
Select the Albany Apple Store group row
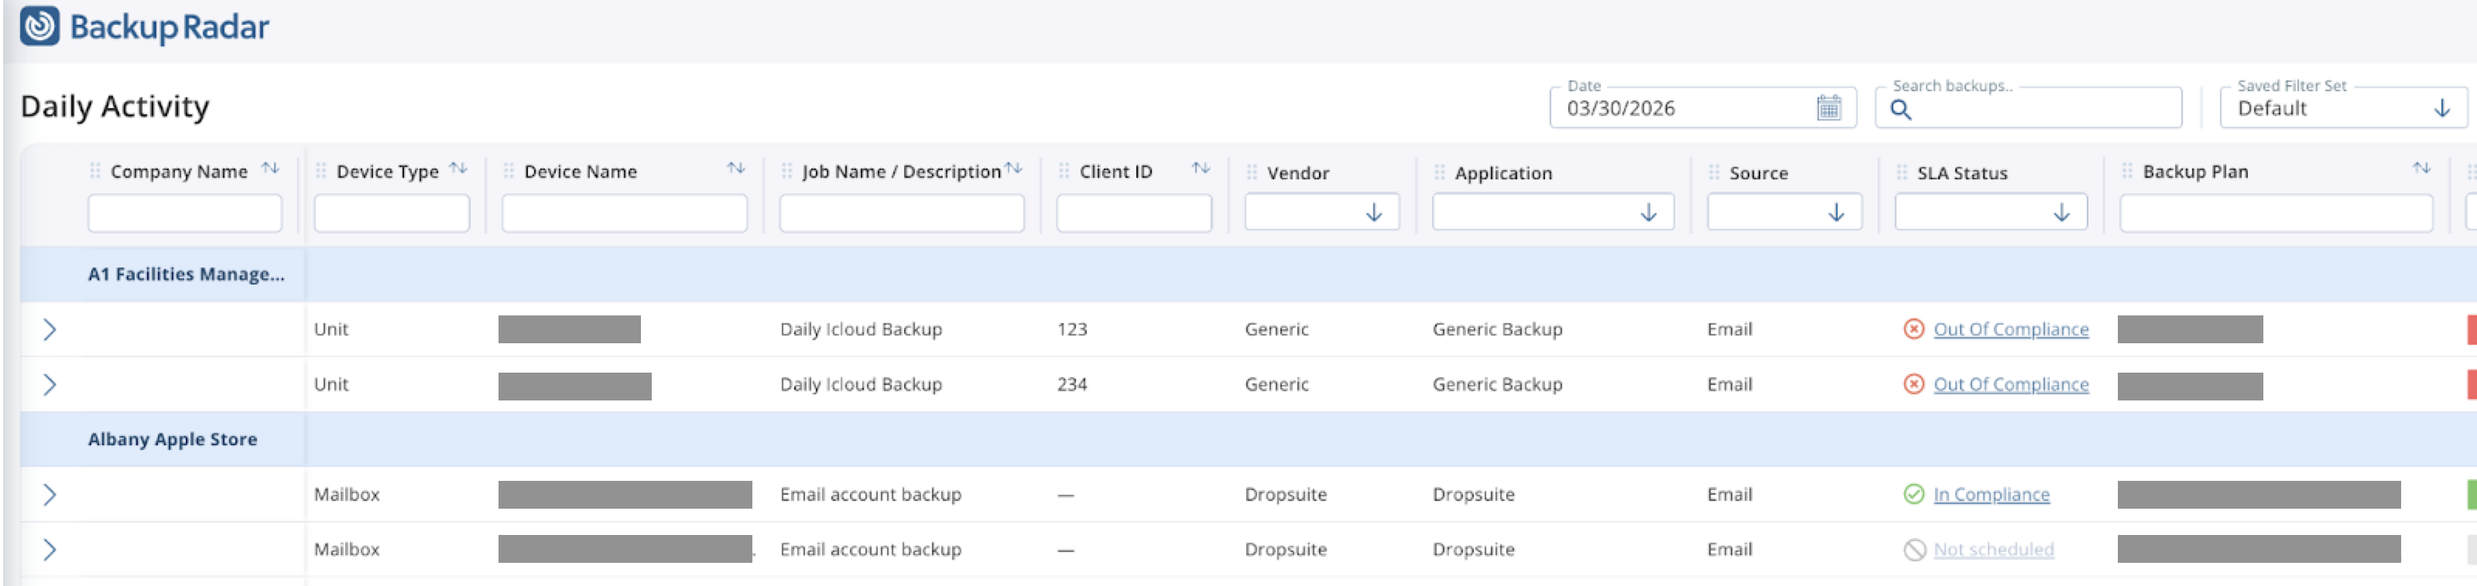pos(173,439)
